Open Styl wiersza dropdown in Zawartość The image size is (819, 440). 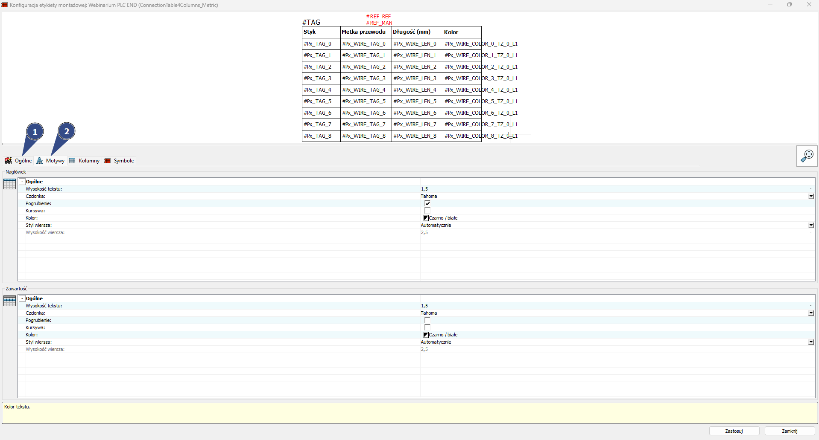point(811,342)
